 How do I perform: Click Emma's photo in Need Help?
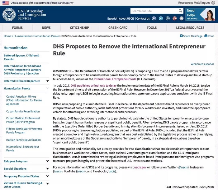click(x=210, y=15)
